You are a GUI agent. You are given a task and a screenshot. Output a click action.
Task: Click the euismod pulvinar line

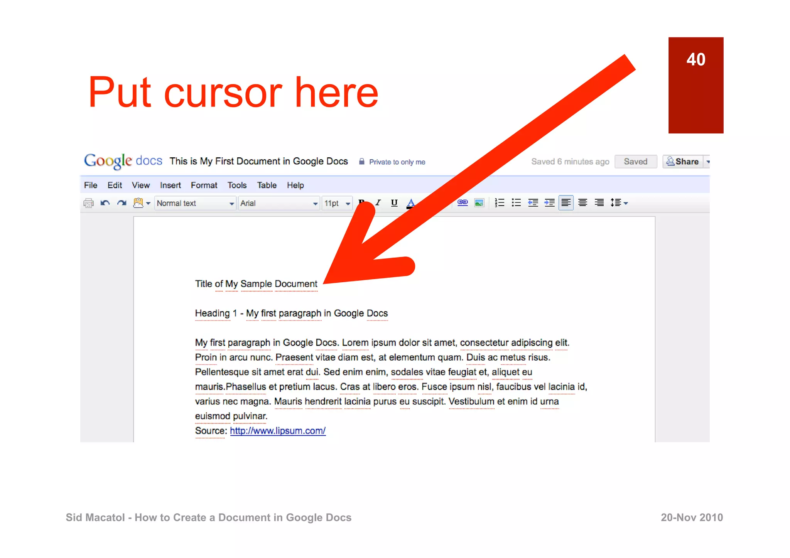[x=231, y=416]
